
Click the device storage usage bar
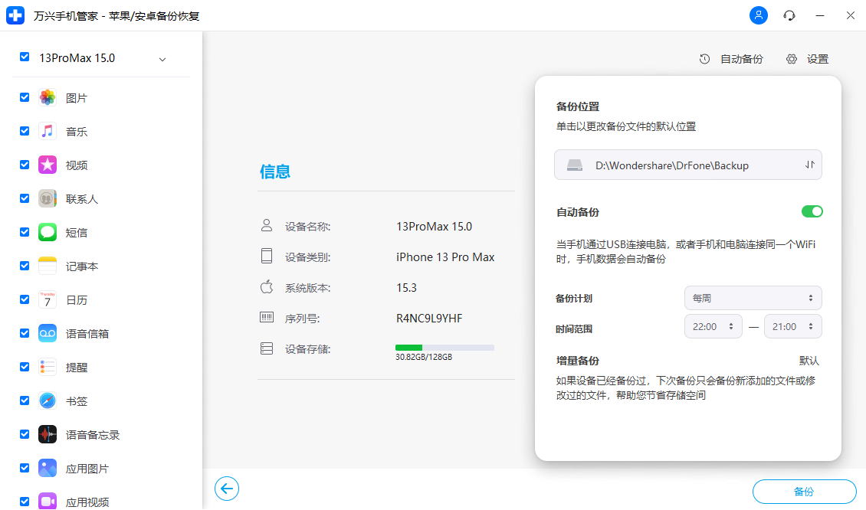pyautogui.click(x=444, y=347)
